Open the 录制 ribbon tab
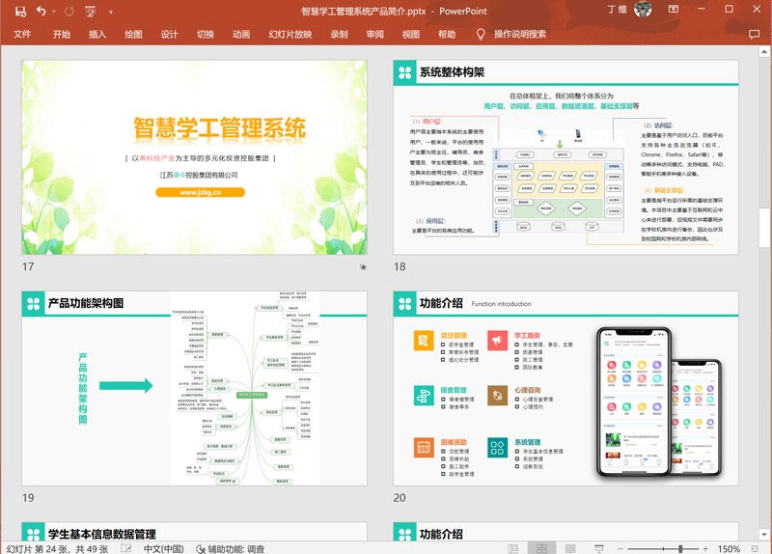 340,34
